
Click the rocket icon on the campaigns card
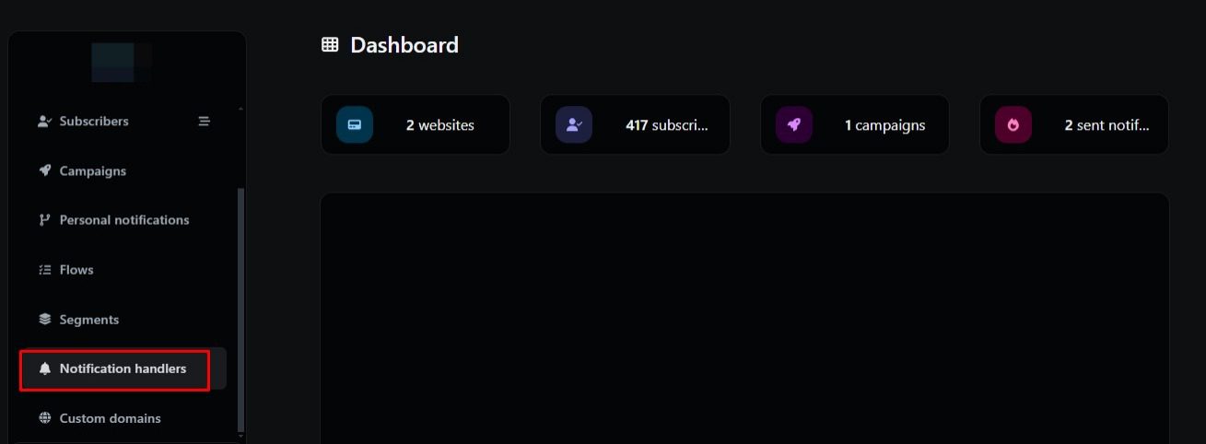(x=793, y=125)
